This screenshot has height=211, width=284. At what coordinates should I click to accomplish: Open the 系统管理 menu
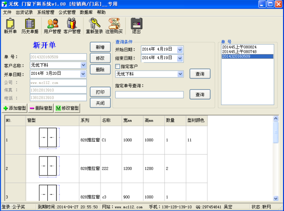pyautogui.click(x=45, y=12)
